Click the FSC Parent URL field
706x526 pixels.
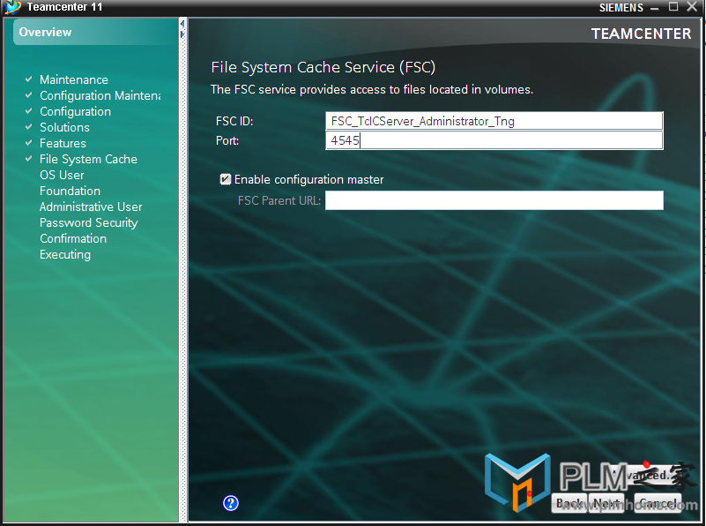(494, 200)
